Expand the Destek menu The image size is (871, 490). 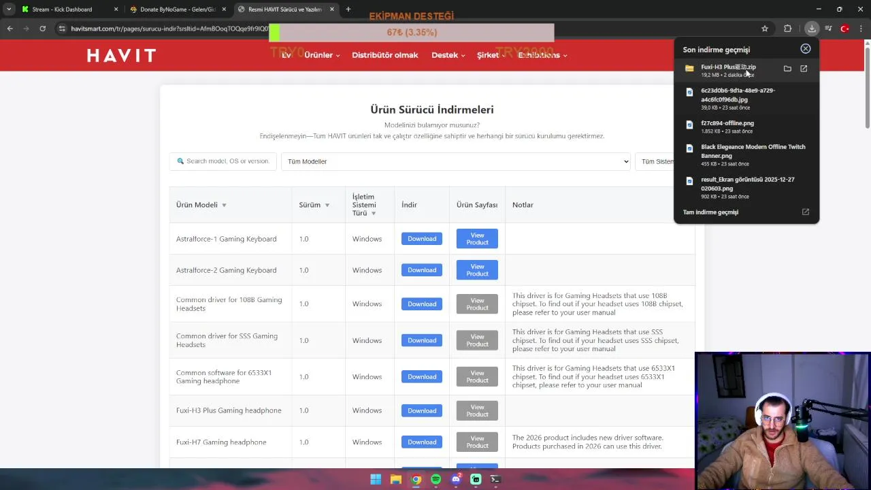448,55
